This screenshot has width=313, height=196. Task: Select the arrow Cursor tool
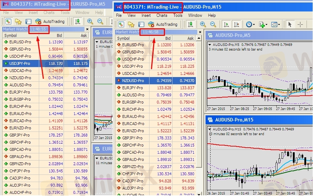pos(290,24)
